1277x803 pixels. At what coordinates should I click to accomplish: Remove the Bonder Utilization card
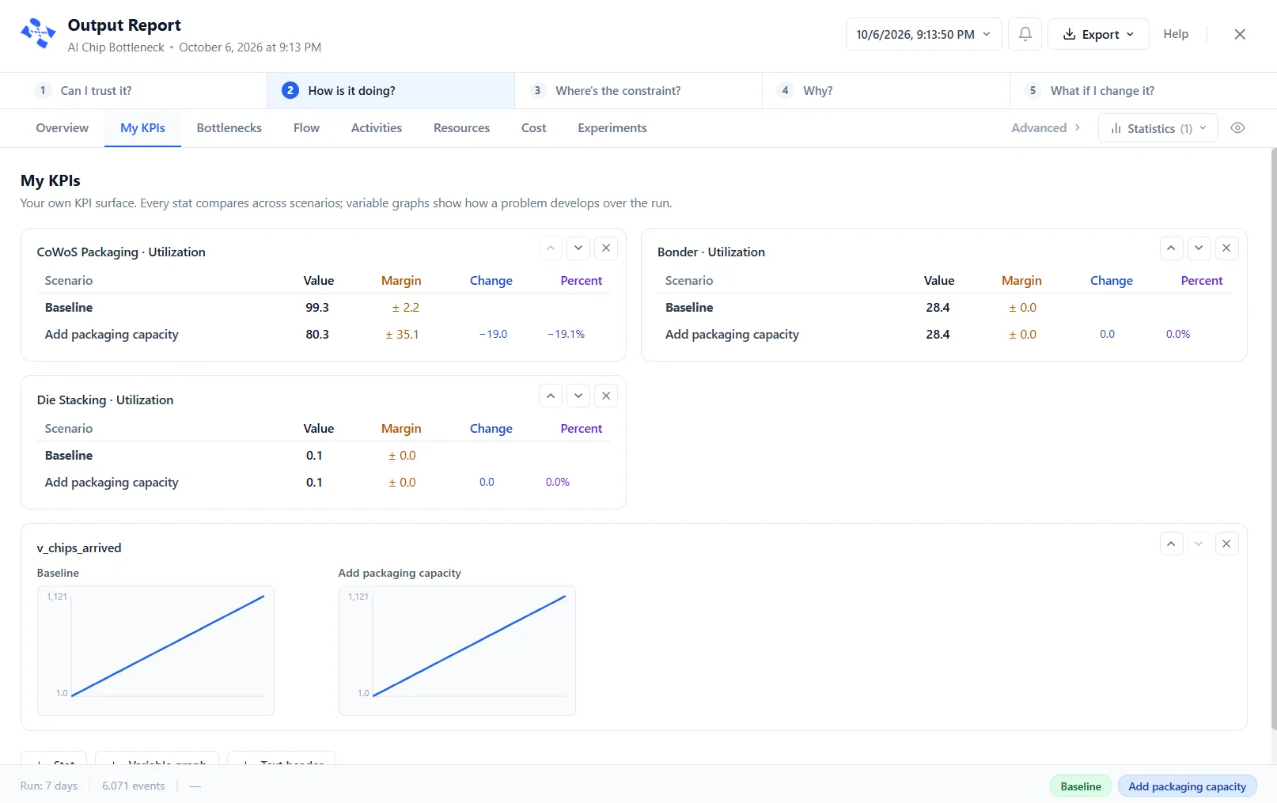[1226, 248]
